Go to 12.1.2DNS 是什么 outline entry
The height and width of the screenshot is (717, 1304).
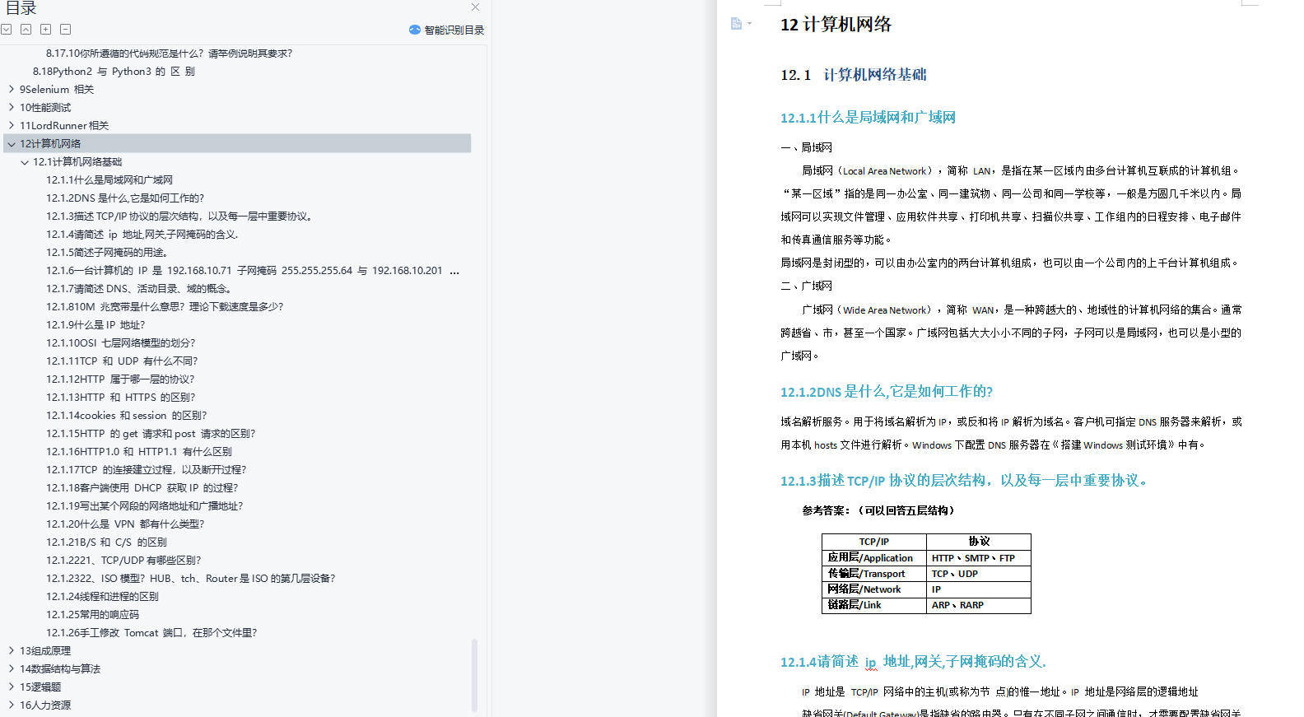tap(125, 198)
